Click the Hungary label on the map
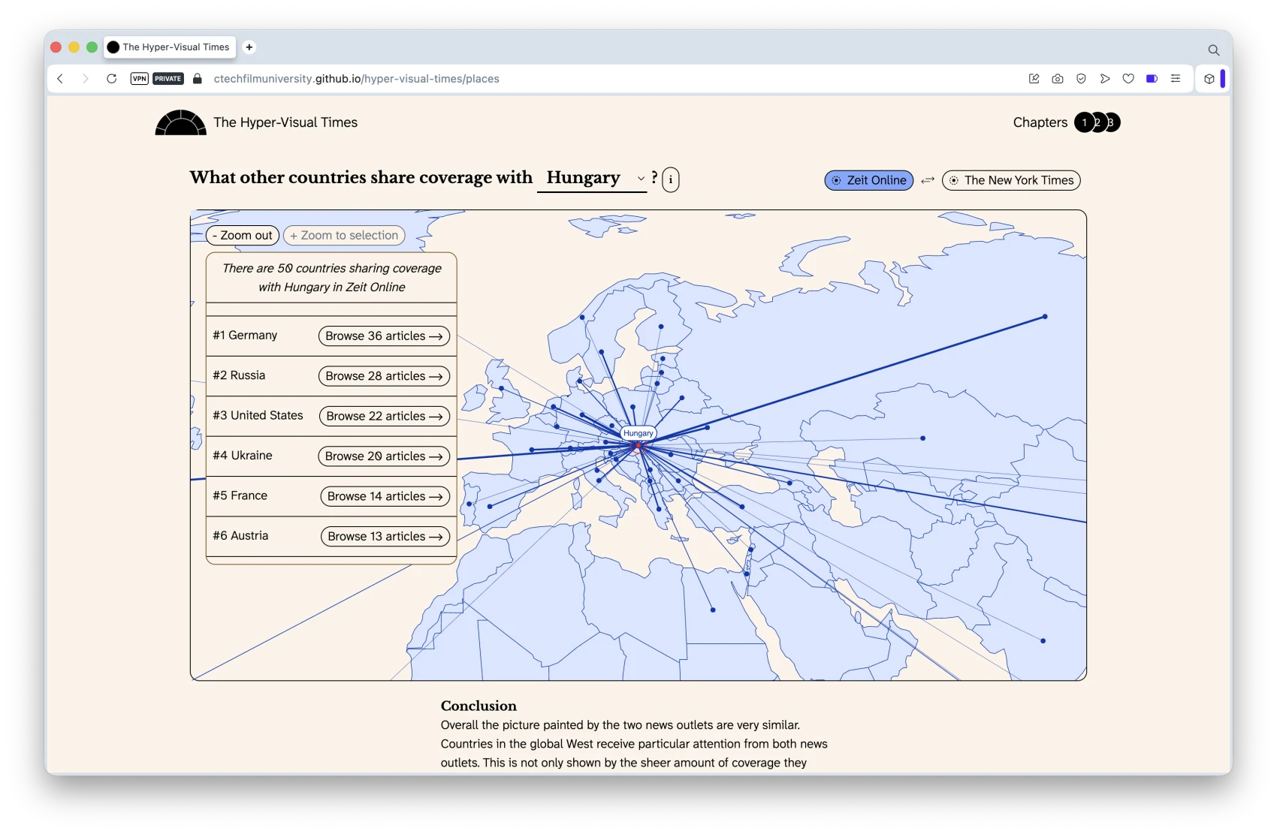The image size is (1277, 834). coord(638,433)
